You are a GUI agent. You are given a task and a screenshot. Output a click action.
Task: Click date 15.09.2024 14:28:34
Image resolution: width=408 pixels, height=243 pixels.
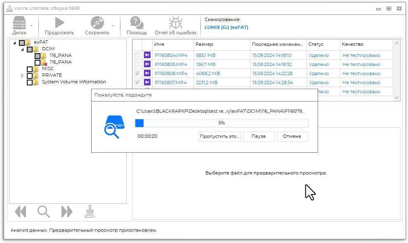click(x=272, y=83)
